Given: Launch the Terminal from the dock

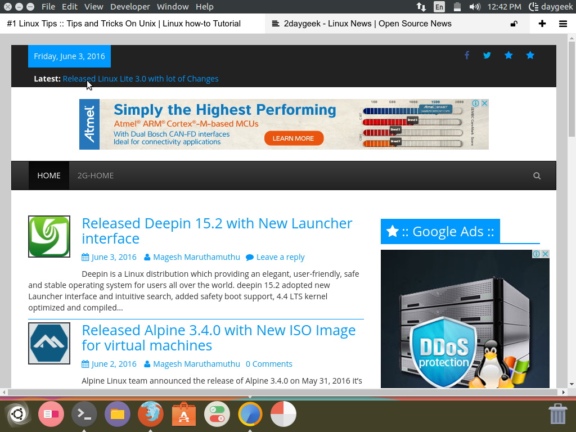Looking at the screenshot, I should [84, 414].
